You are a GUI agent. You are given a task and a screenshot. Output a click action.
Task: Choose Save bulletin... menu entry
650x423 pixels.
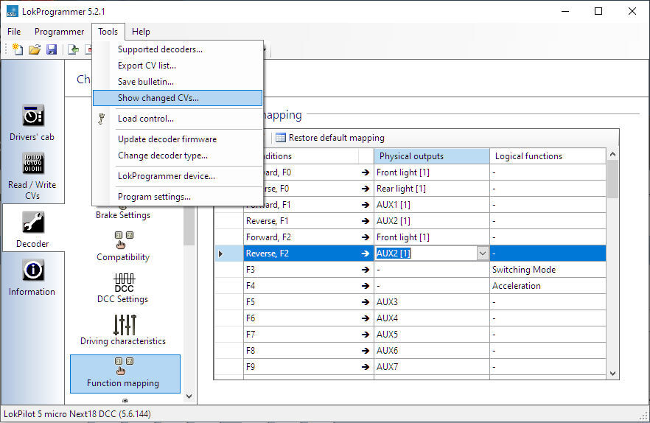point(178,82)
